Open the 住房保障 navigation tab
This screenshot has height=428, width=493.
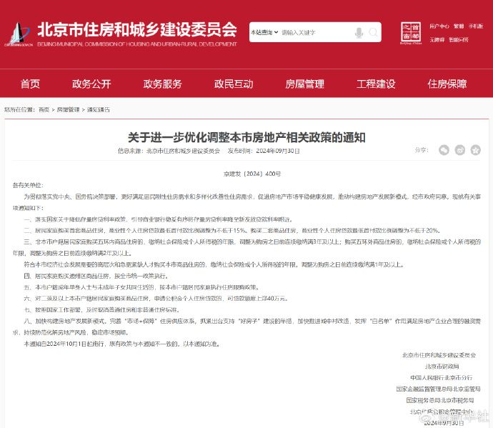coord(447,84)
